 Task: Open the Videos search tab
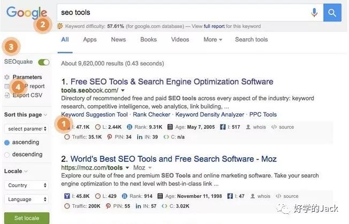click(180, 40)
